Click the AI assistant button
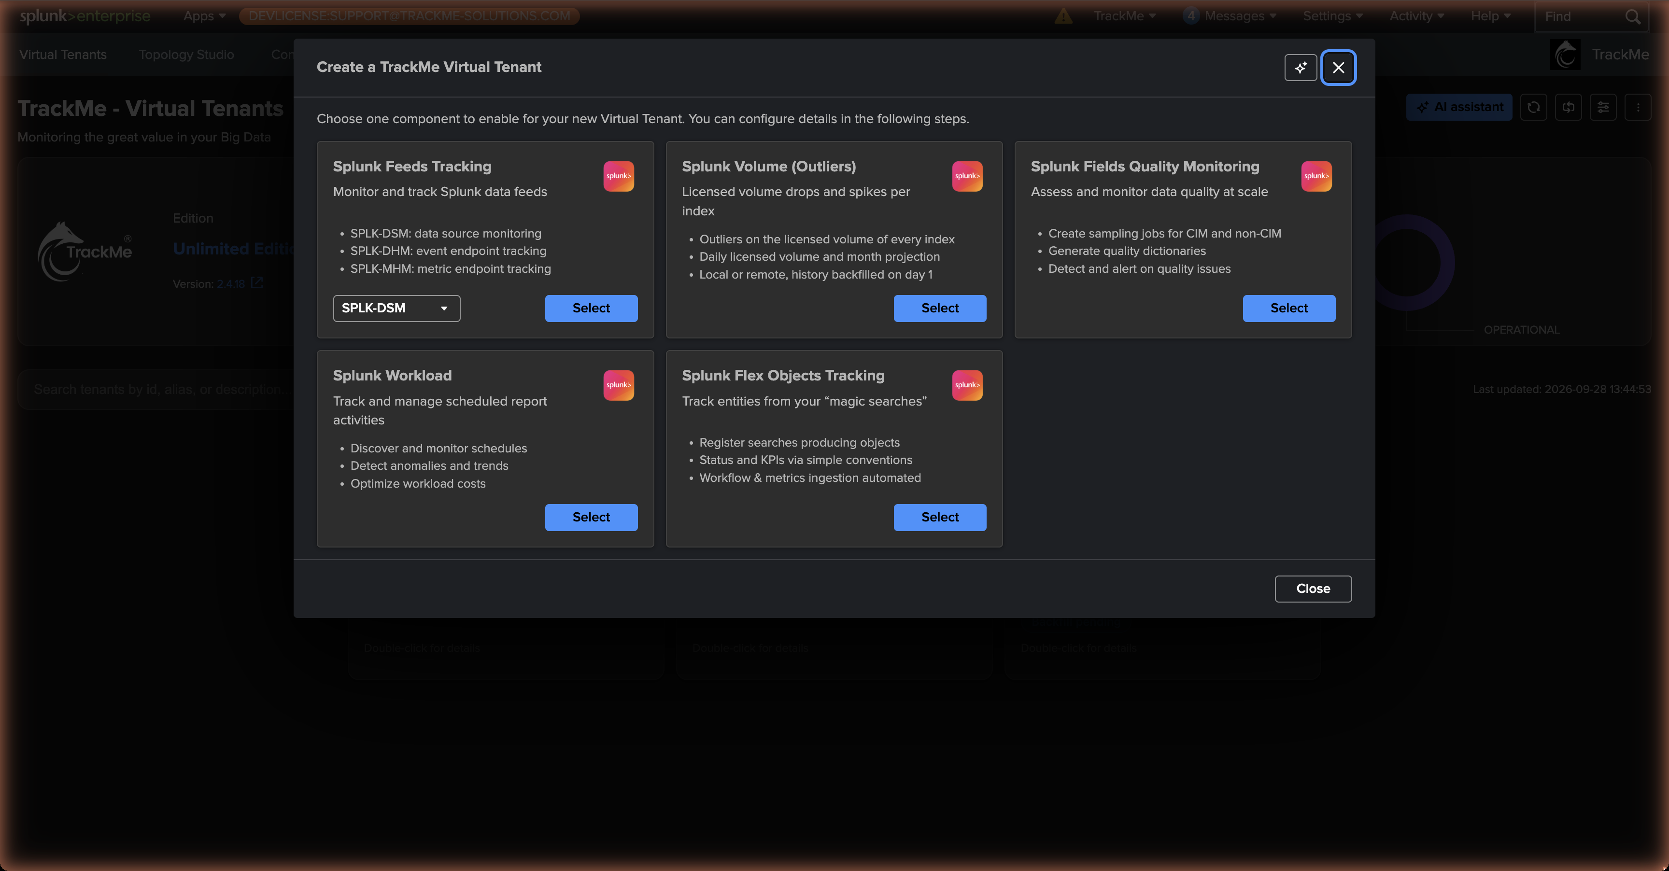The width and height of the screenshot is (1669, 871). click(1459, 108)
